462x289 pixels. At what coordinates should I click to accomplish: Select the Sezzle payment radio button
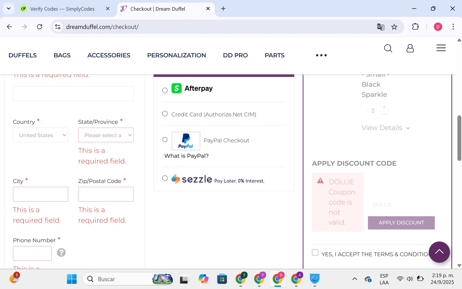pyautogui.click(x=165, y=178)
